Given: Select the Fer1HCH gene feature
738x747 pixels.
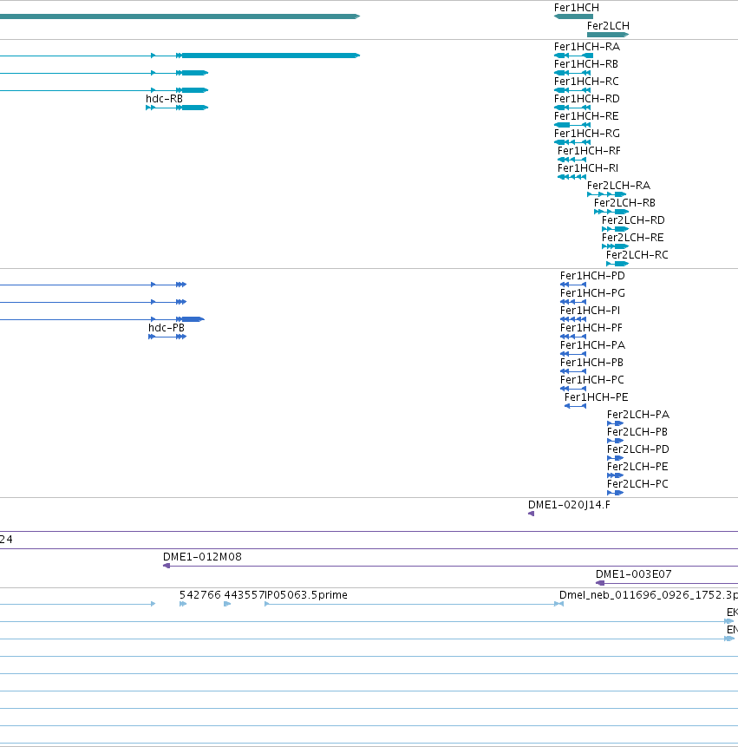Looking at the screenshot, I should point(573,16).
